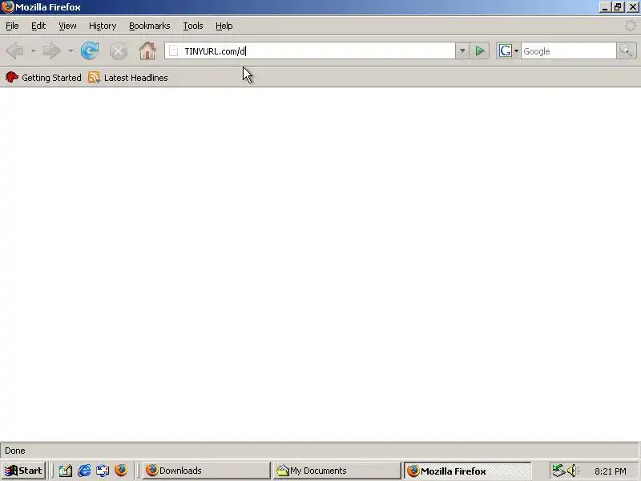Click the Latest Headlines feed icon
Image resolution: width=641 pixels, height=481 pixels.
[94, 77]
